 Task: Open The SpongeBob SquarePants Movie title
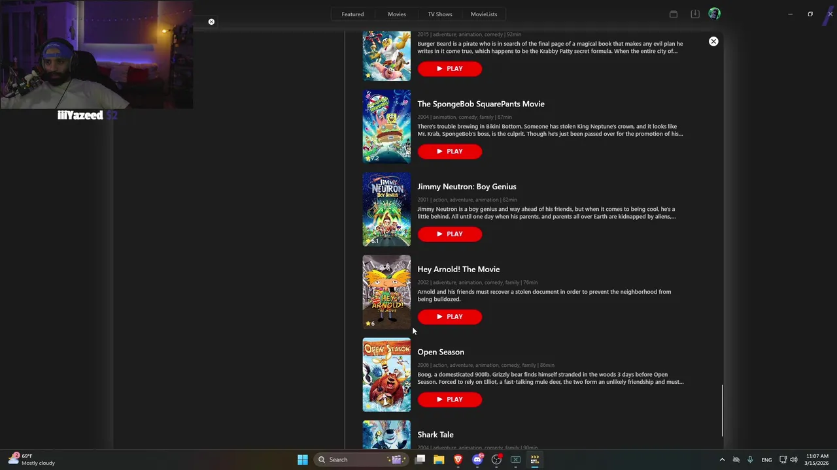point(481,104)
